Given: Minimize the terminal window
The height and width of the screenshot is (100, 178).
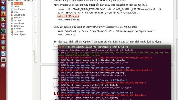Looking at the screenshot, I should (63, 47).
